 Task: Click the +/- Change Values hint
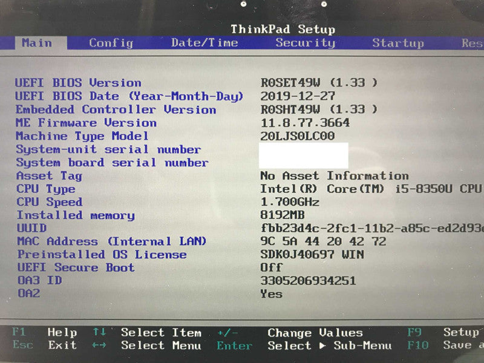pyautogui.click(x=290, y=333)
